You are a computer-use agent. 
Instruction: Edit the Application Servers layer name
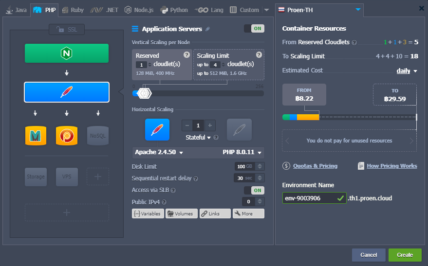tap(208, 29)
